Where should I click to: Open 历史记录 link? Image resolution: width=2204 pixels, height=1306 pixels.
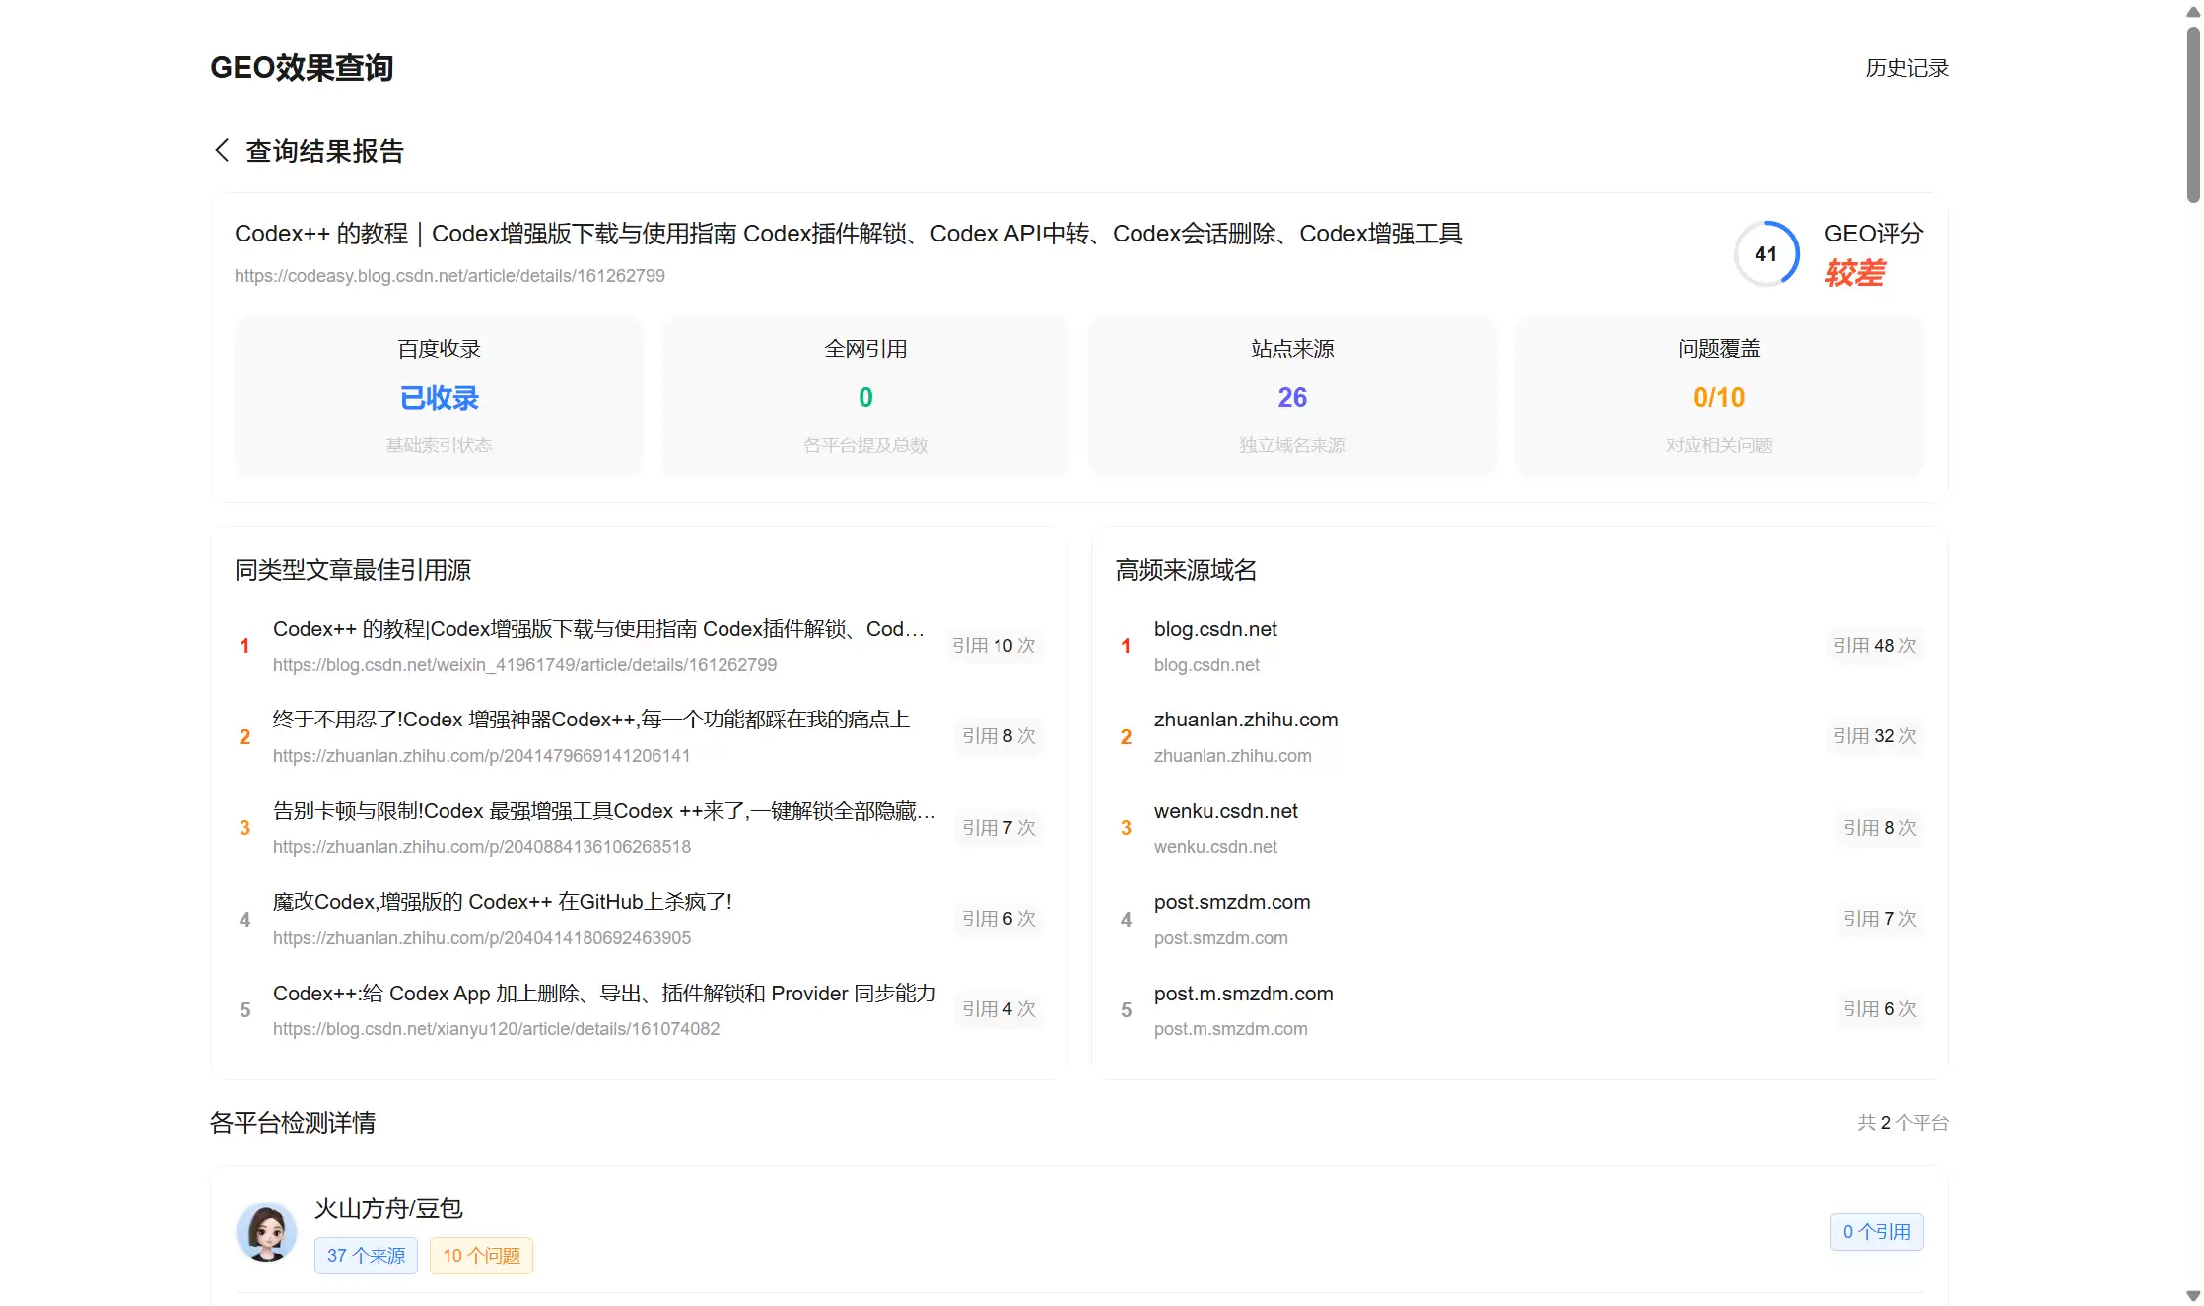click(x=1906, y=68)
